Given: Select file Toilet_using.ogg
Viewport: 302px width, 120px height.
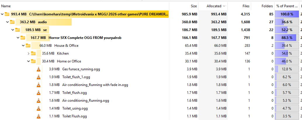Looking at the screenshot, I should point(75,108).
